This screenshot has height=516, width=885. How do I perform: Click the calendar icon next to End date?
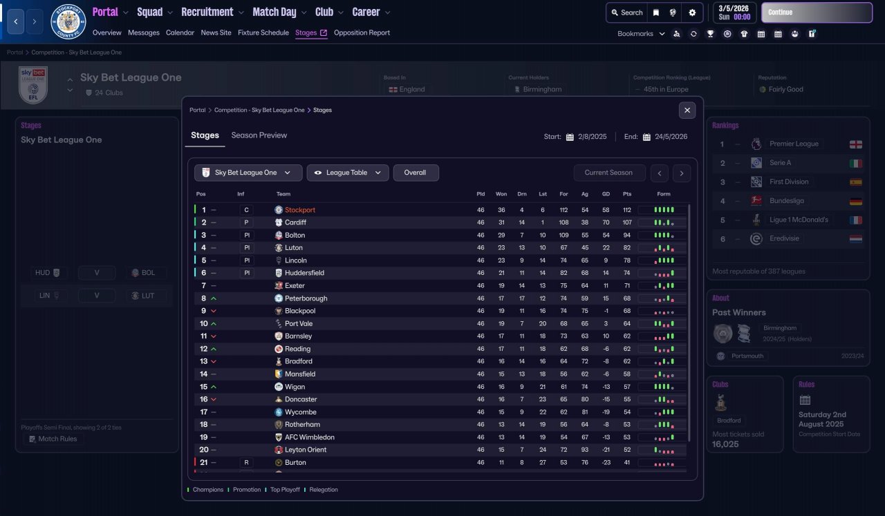click(x=646, y=137)
